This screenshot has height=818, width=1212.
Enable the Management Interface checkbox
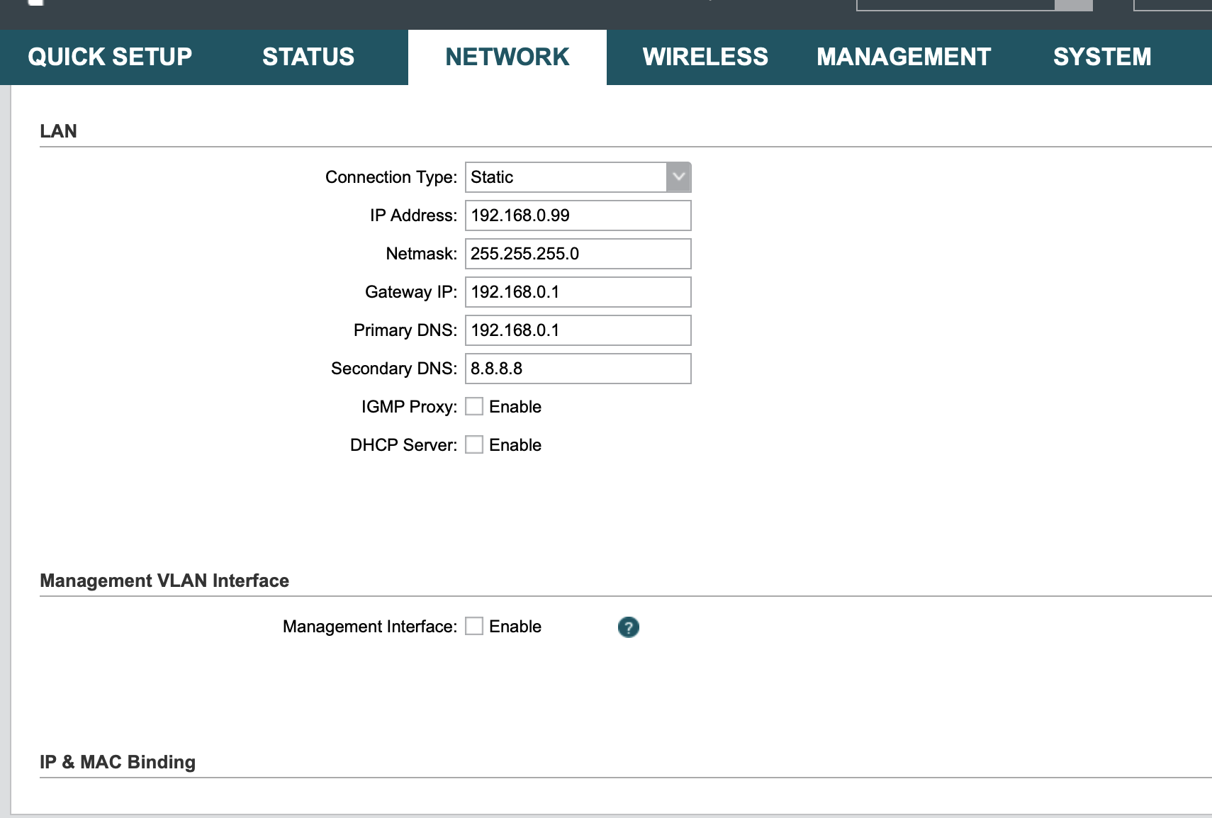[x=474, y=626]
